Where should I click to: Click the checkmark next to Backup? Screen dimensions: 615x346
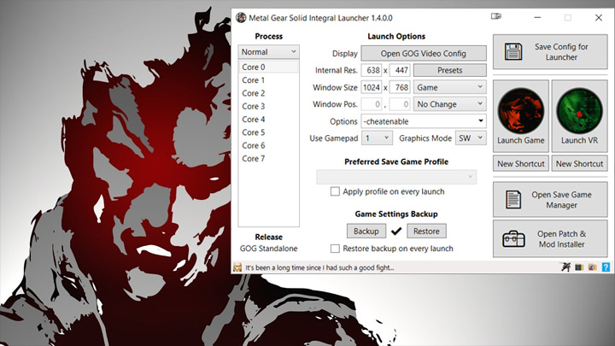pyautogui.click(x=396, y=231)
